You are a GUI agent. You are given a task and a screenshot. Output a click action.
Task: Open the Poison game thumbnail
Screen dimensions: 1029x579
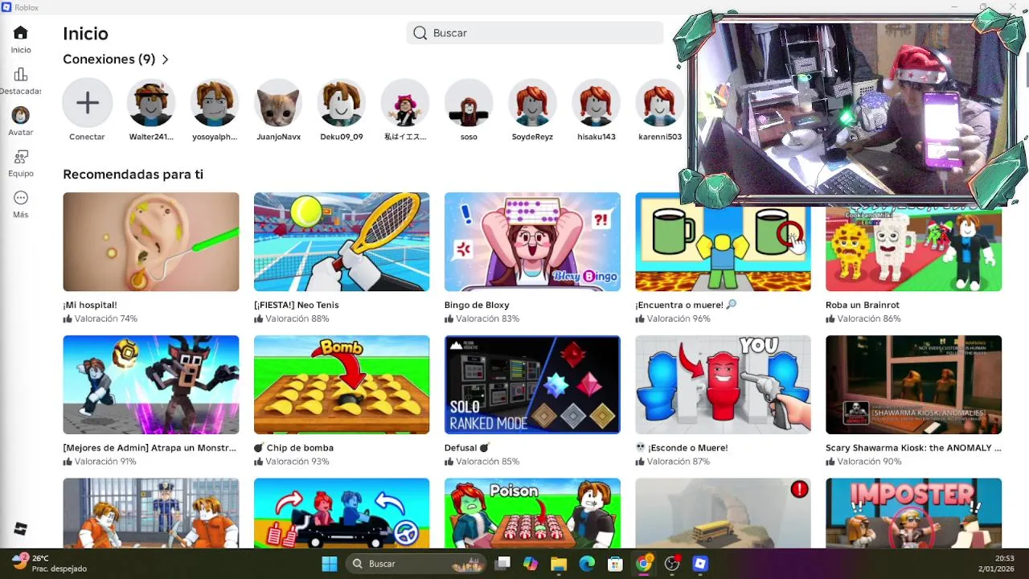pyautogui.click(x=532, y=513)
